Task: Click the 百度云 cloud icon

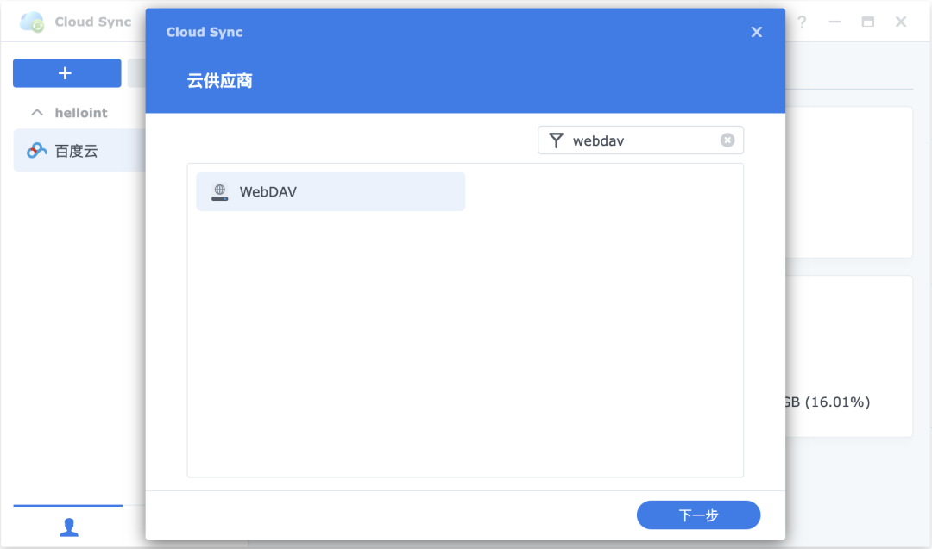Action: pos(37,151)
